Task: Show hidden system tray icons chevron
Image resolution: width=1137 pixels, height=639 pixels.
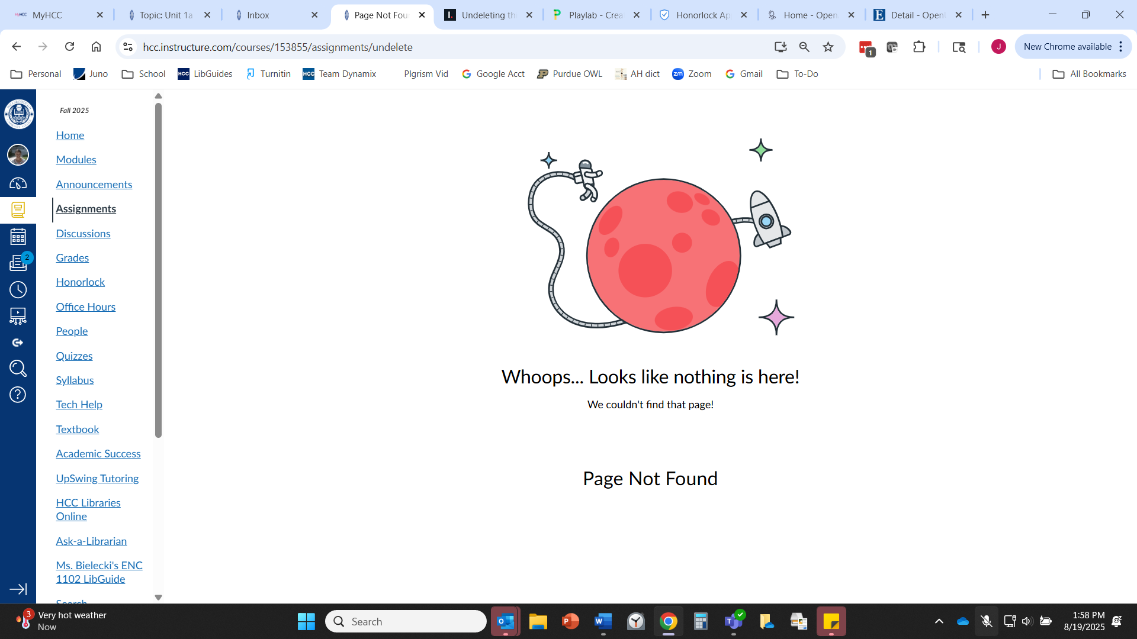Action: click(x=939, y=621)
